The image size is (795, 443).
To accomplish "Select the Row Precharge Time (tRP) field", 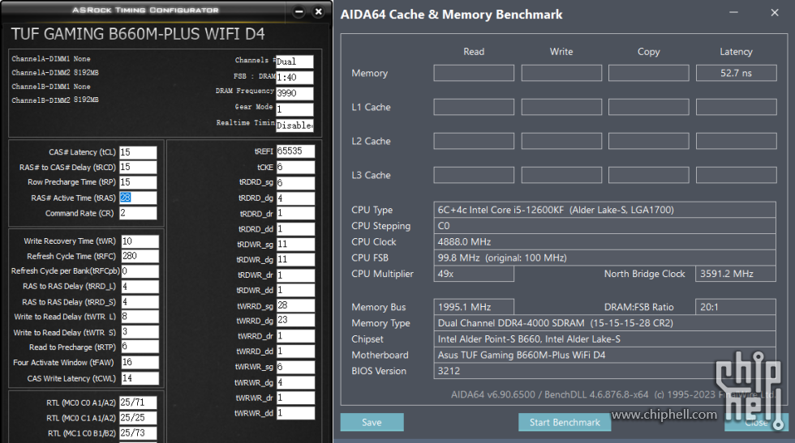I will (138, 182).
